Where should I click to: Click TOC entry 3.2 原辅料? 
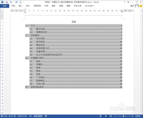(76, 64)
